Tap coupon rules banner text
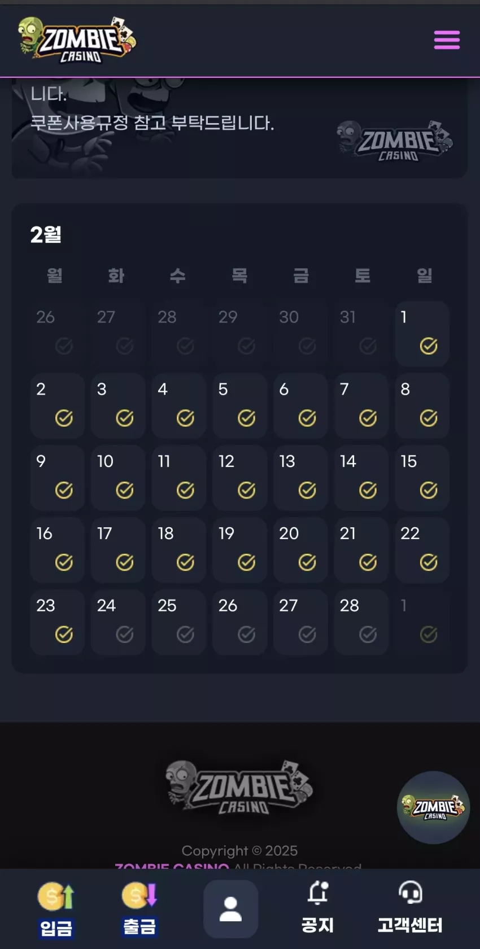The width and height of the screenshot is (480, 949). [x=152, y=123]
